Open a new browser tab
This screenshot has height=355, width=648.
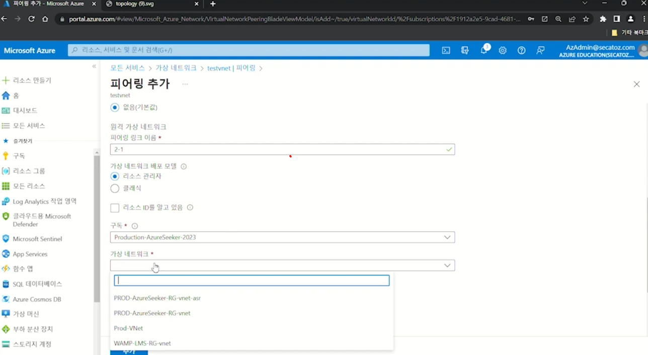[213, 4]
